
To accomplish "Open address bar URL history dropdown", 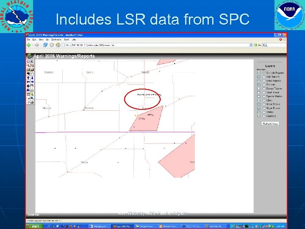I will pyautogui.click(x=251, y=45).
